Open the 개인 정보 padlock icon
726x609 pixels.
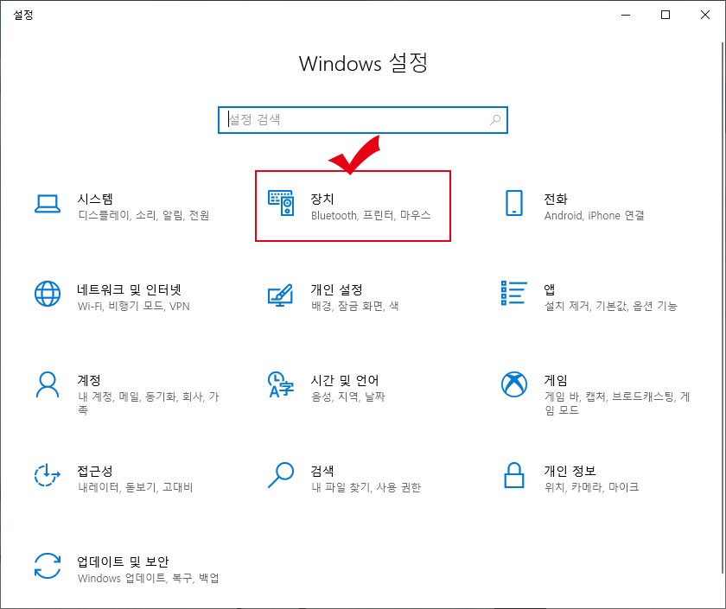coord(514,475)
